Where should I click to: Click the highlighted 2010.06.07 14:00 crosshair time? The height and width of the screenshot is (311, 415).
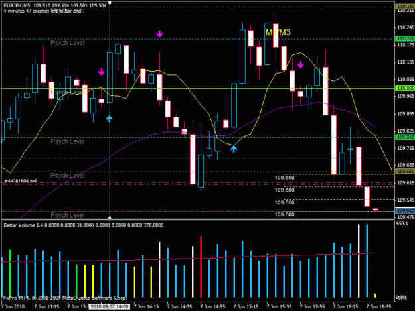click(x=109, y=307)
